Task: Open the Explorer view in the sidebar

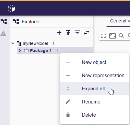Action: click(4, 22)
